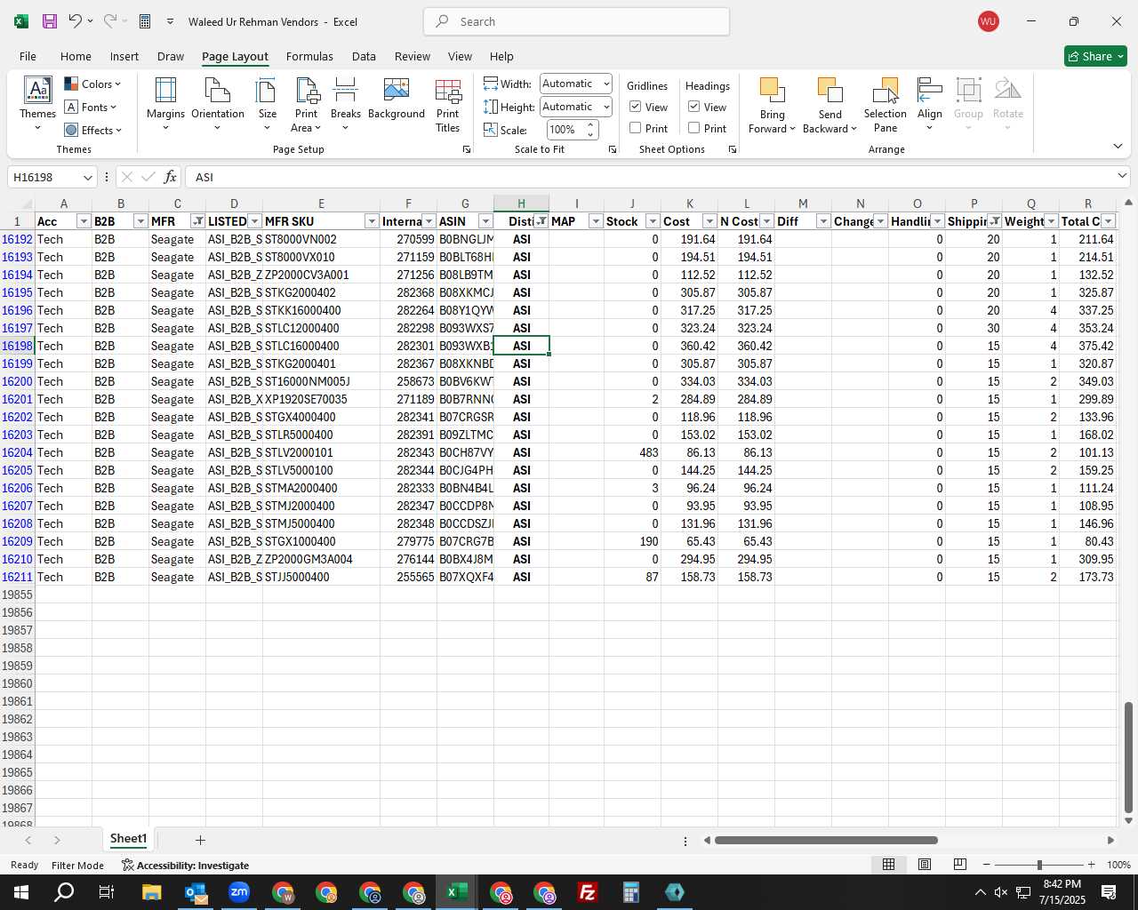Switch to the Data tab
This screenshot has height=910, width=1138.
tap(364, 56)
